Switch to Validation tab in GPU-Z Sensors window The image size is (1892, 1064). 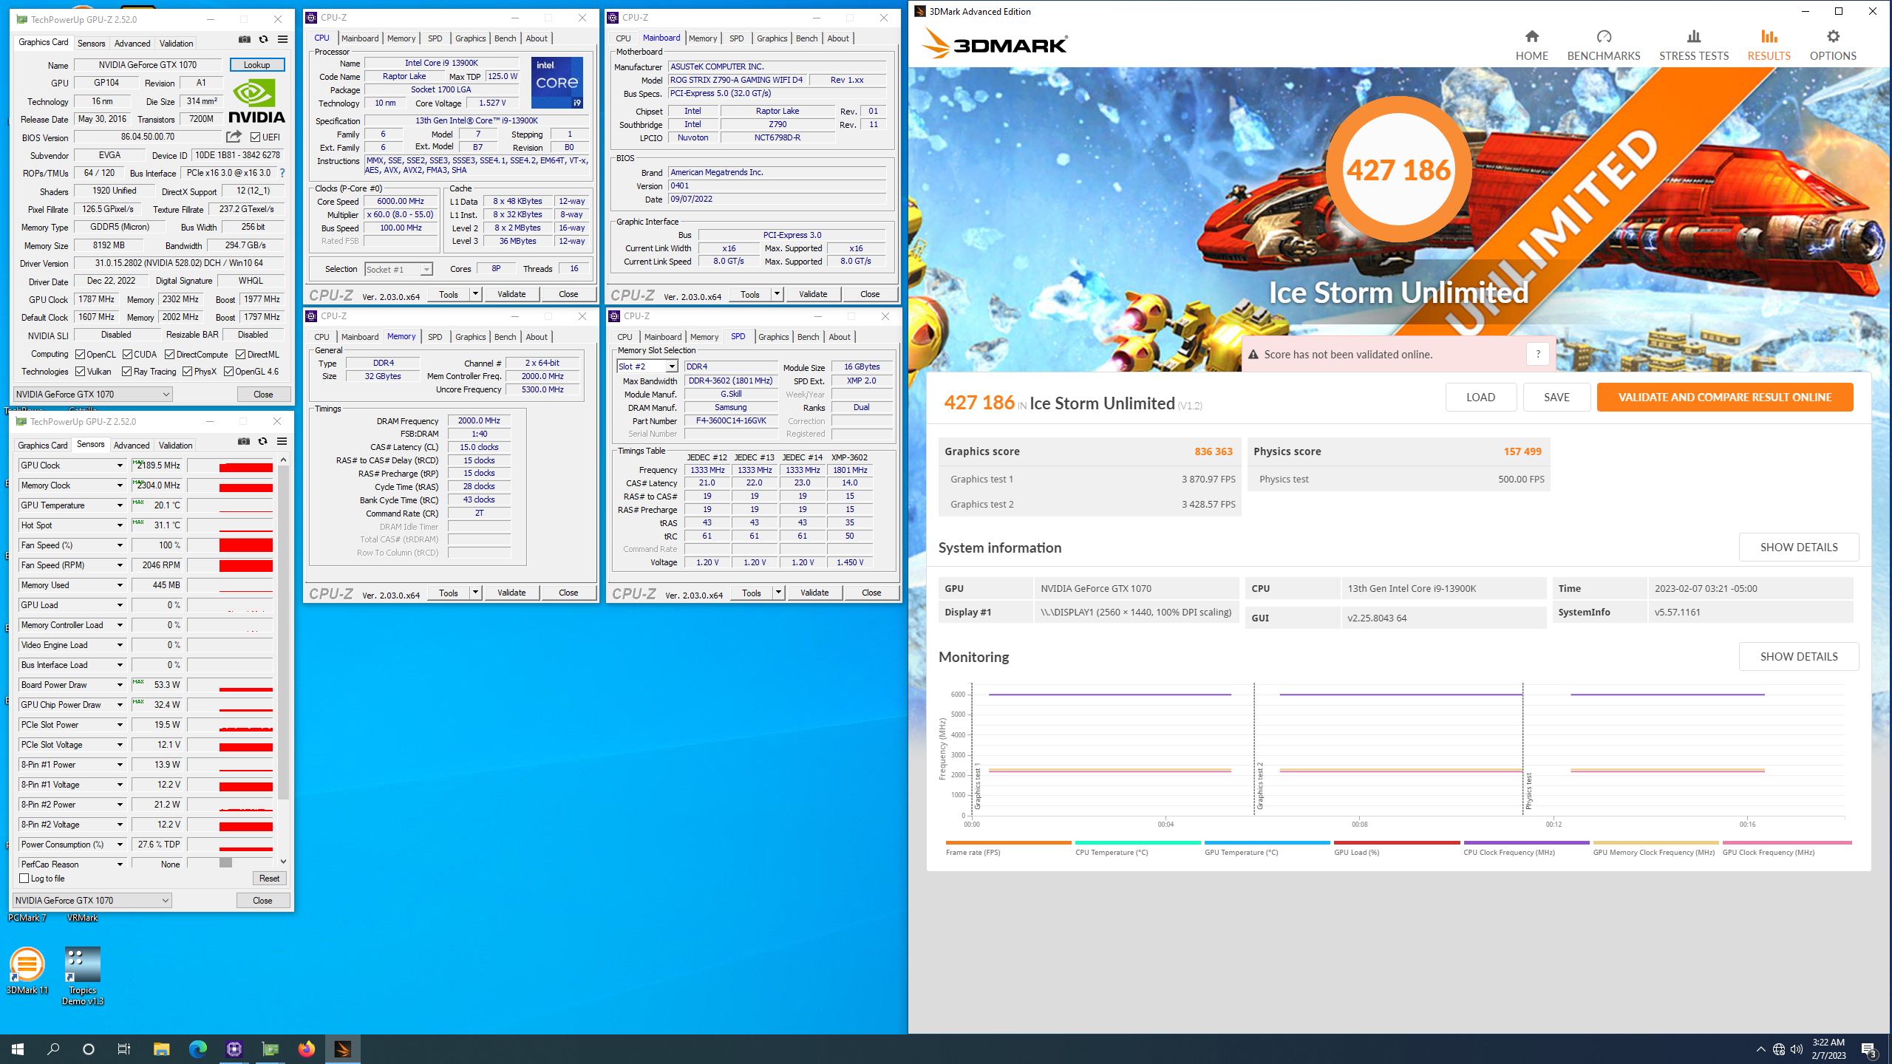(176, 446)
